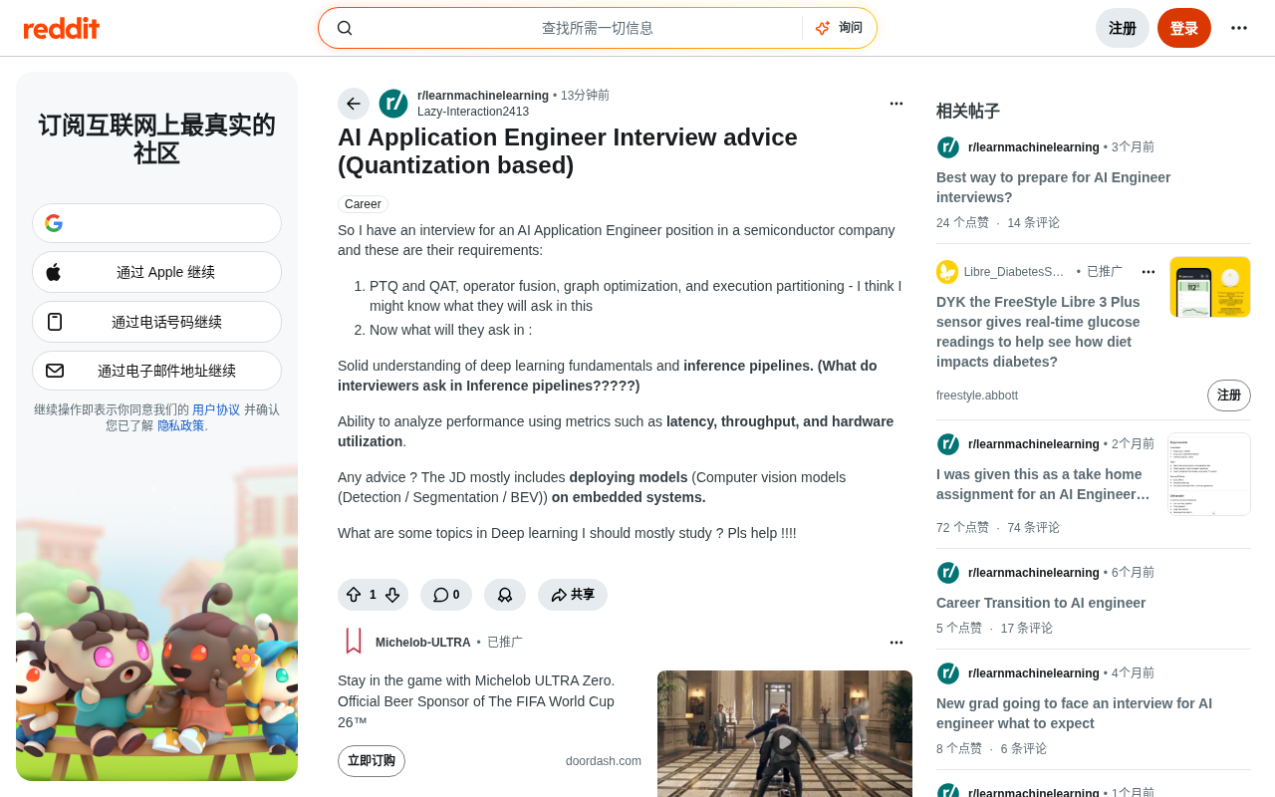Screen dimensions: 1275x797
Task: Click the 相关帖子 heading
Action: 968,112
